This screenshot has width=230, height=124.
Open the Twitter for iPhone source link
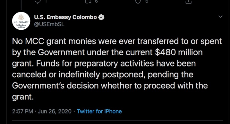point(99,112)
